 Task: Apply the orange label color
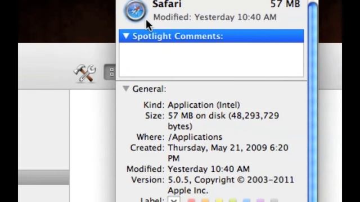[x=205, y=201]
